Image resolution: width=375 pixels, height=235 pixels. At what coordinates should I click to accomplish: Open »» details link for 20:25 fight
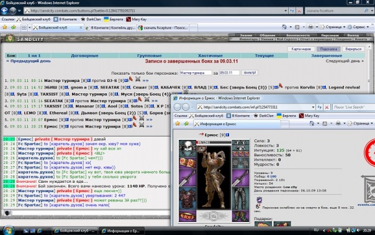[149, 126]
